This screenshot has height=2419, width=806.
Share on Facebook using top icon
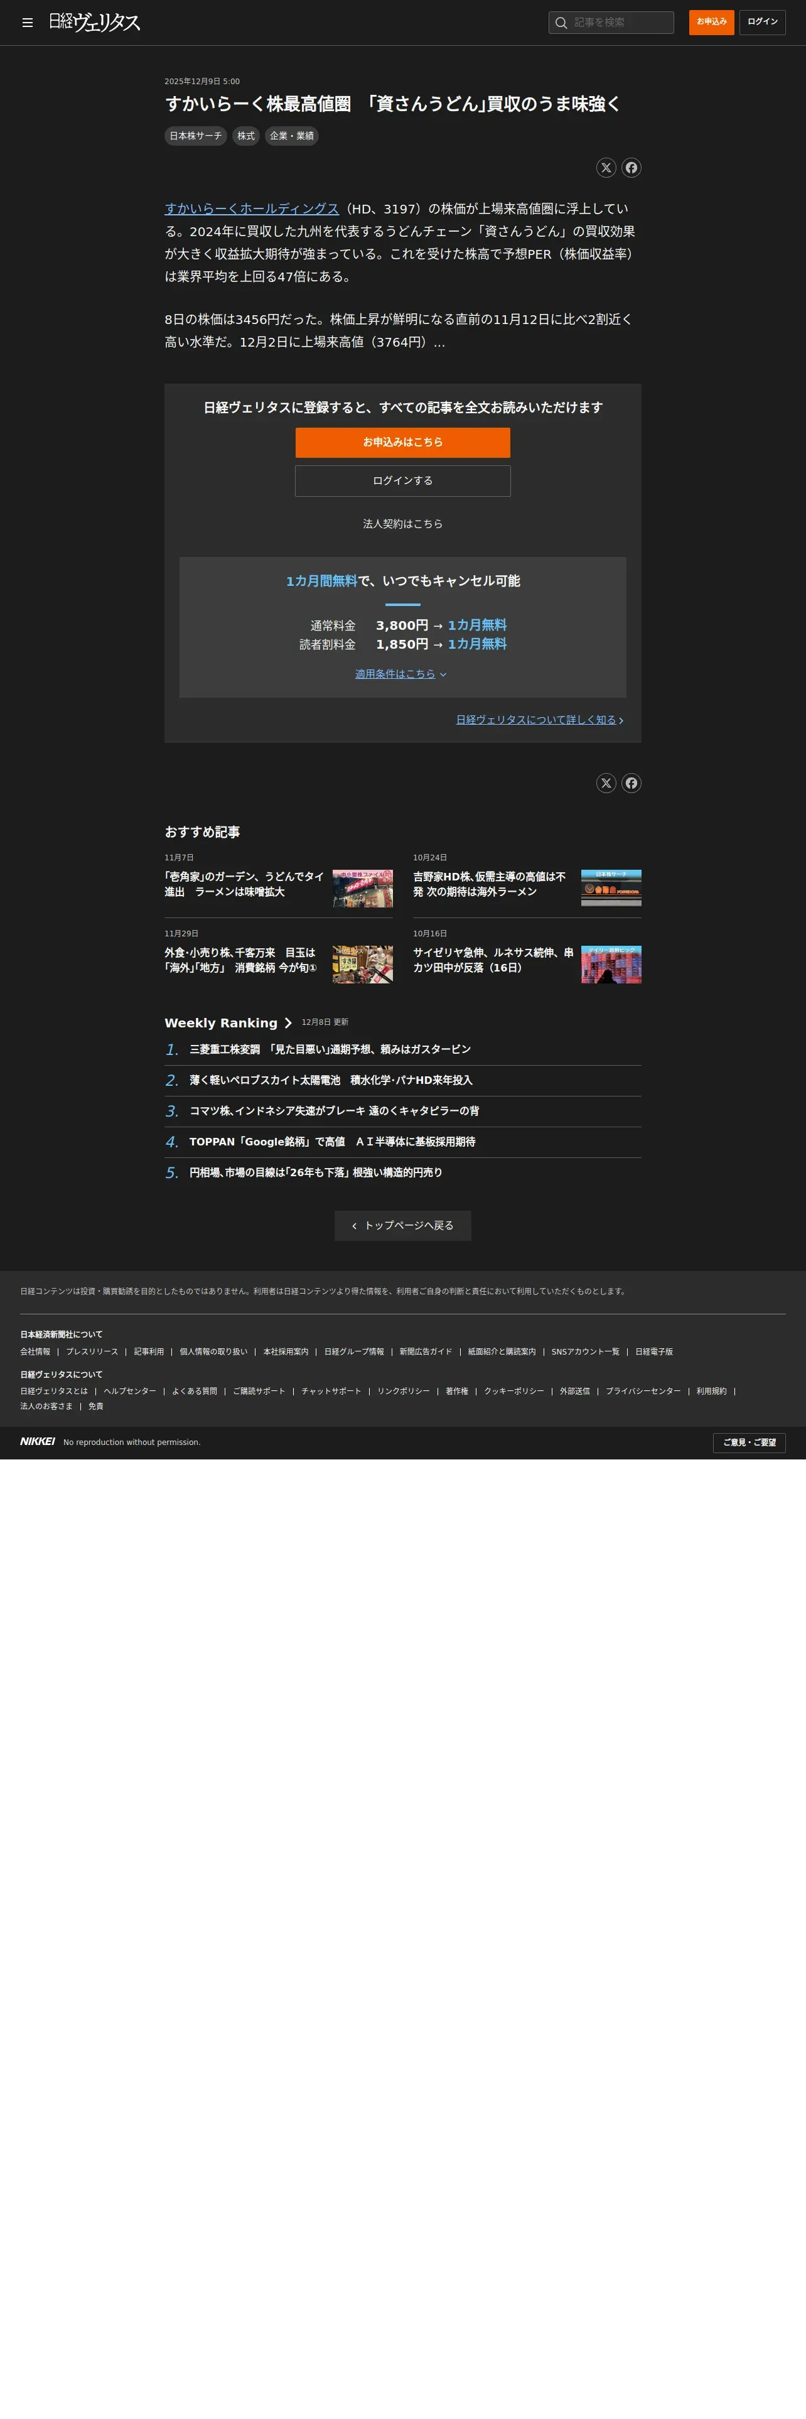pos(631,168)
